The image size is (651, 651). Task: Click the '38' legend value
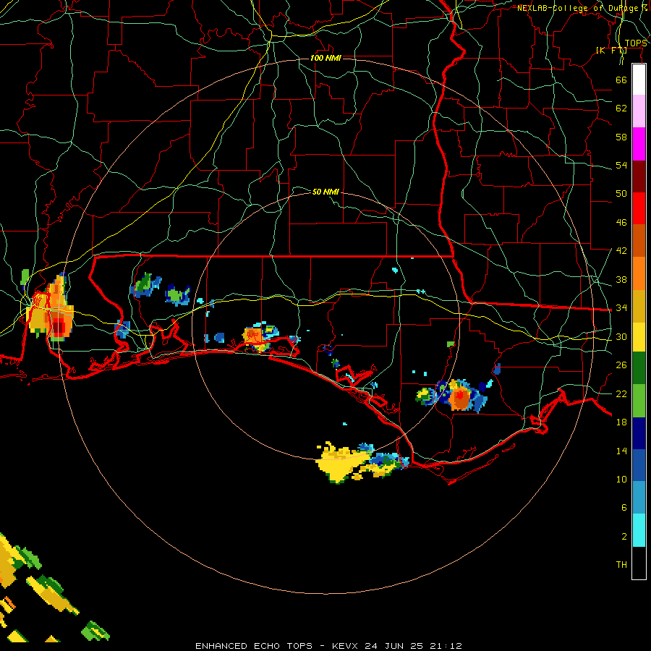pos(621,279)
